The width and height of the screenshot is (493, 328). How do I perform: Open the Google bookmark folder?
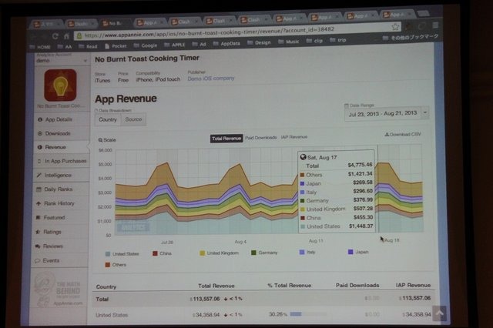coord(146,45)
